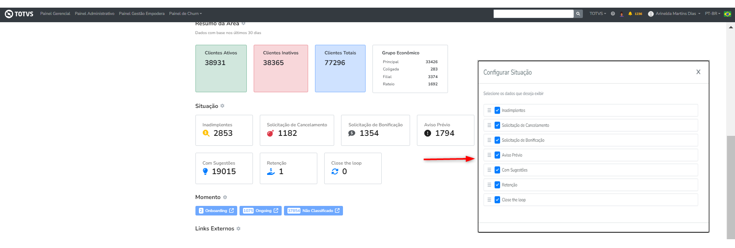
Task: Open Arinelda Martins Dias user menu
Action: coord(678,14)
